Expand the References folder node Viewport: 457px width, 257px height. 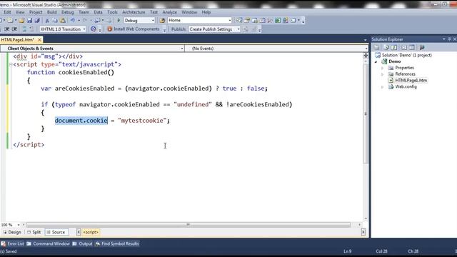(383, 74)
